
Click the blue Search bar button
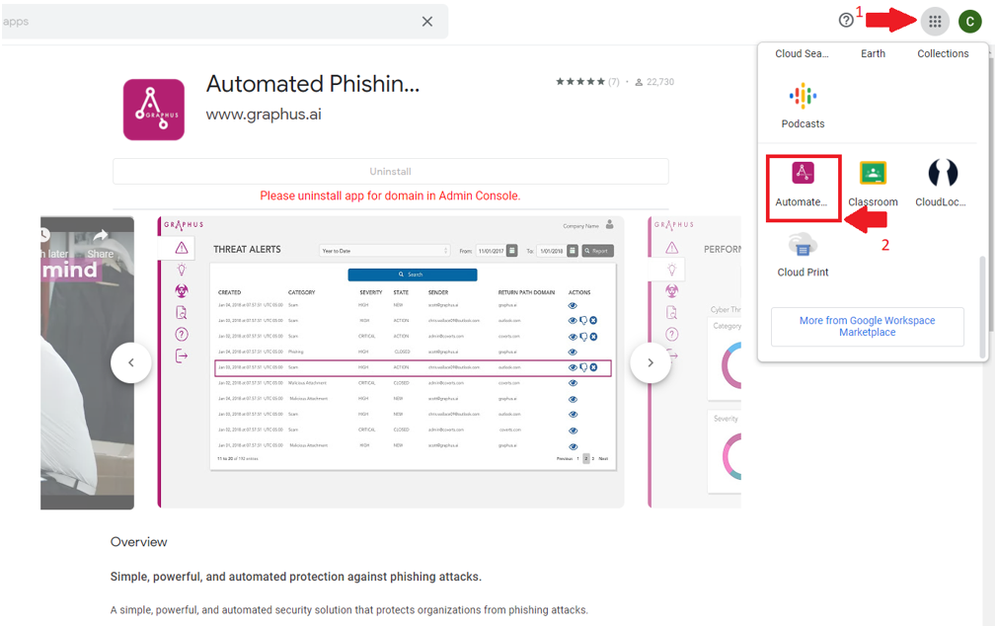tap(412, 275)
